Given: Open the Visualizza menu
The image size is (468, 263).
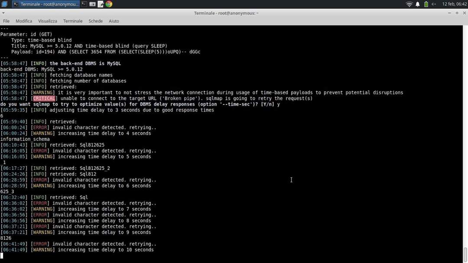Looking at the screenshot, I should (x=48, y=21).
